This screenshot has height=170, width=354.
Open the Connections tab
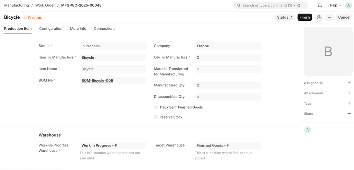click(x=104, y=29)
